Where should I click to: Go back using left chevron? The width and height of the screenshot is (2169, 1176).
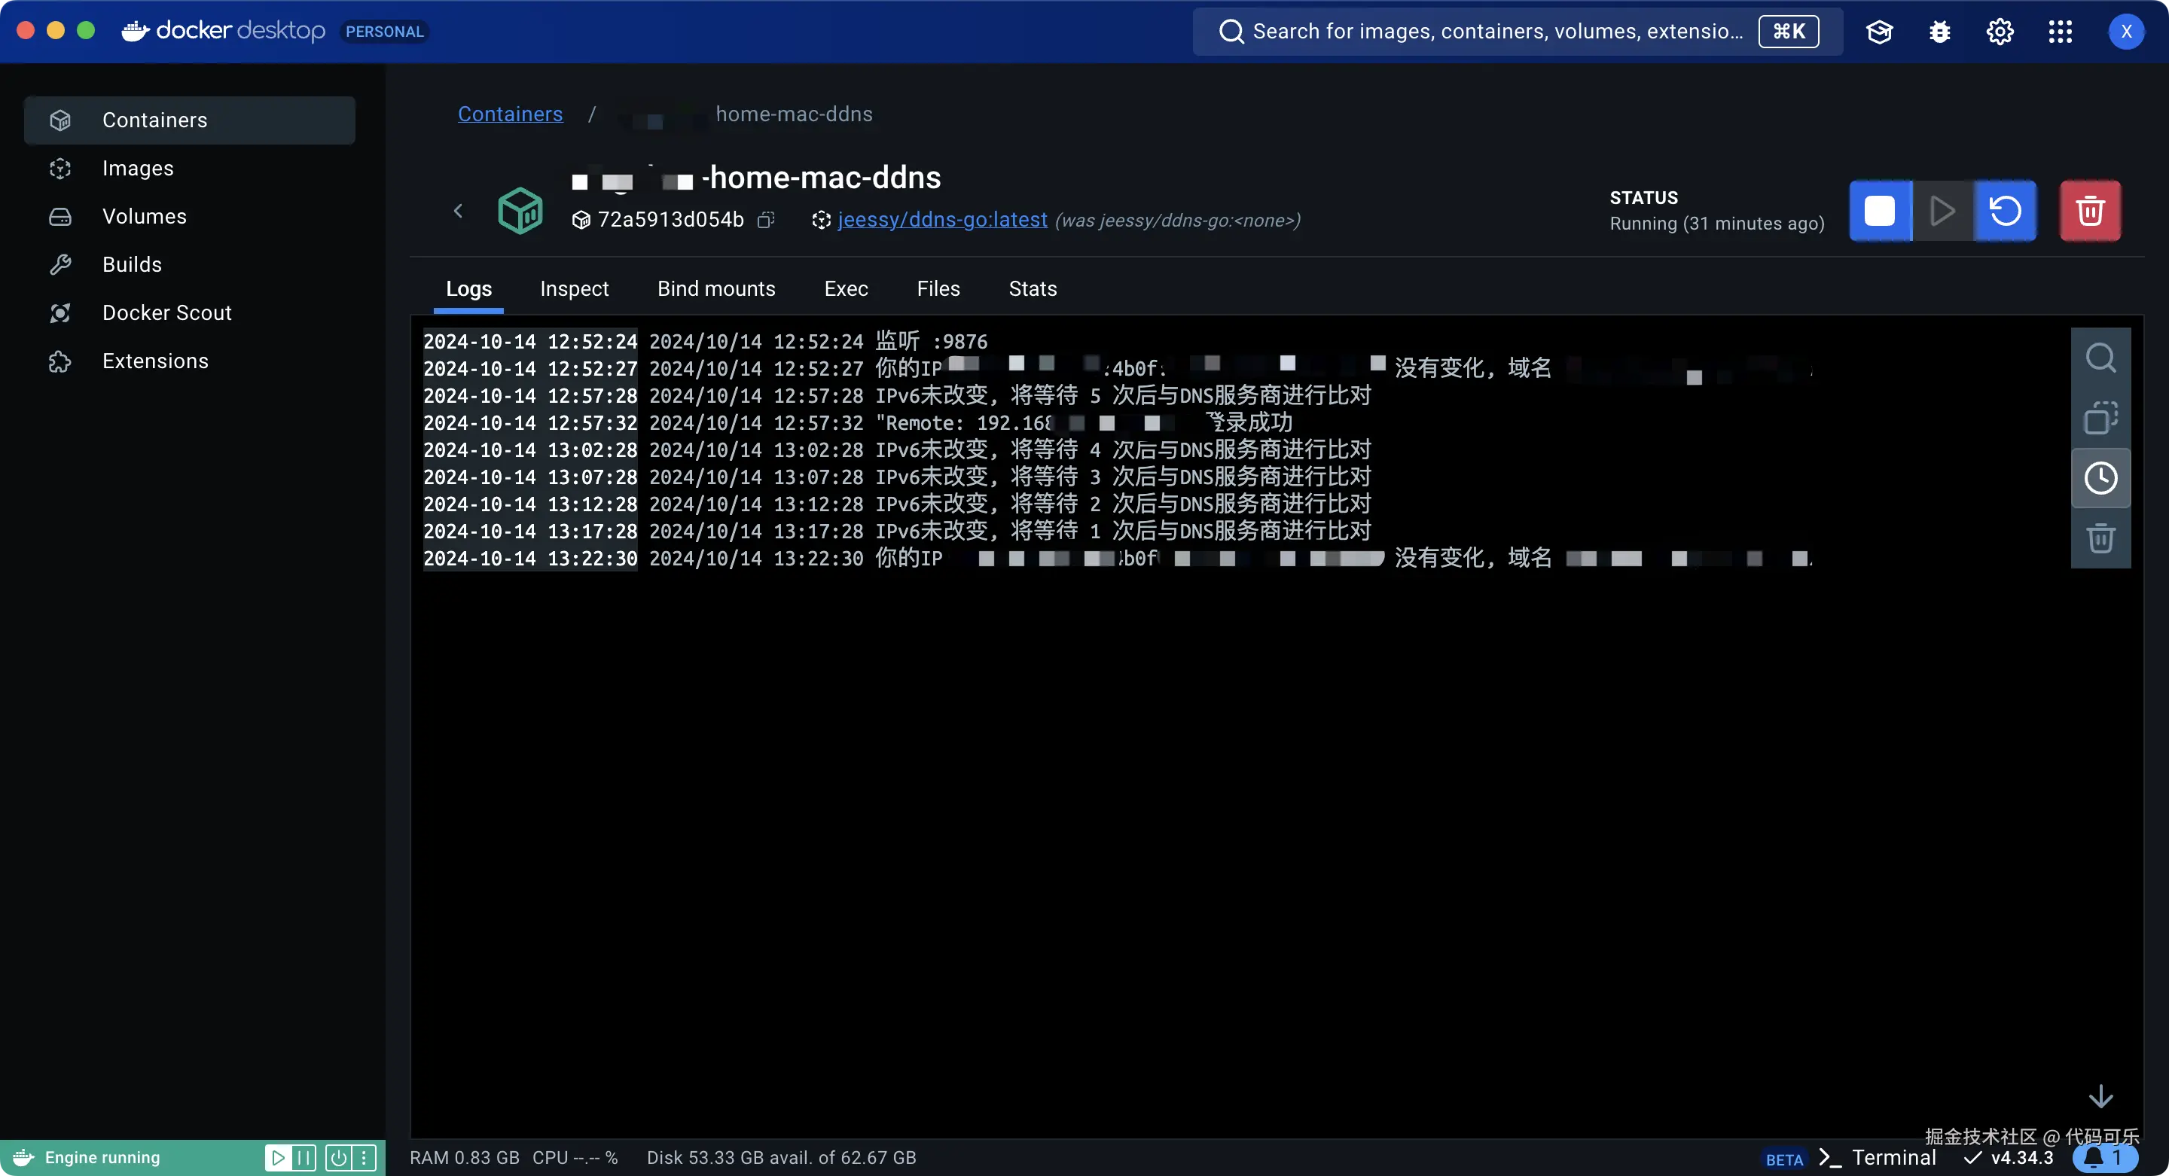click(458, 211)
